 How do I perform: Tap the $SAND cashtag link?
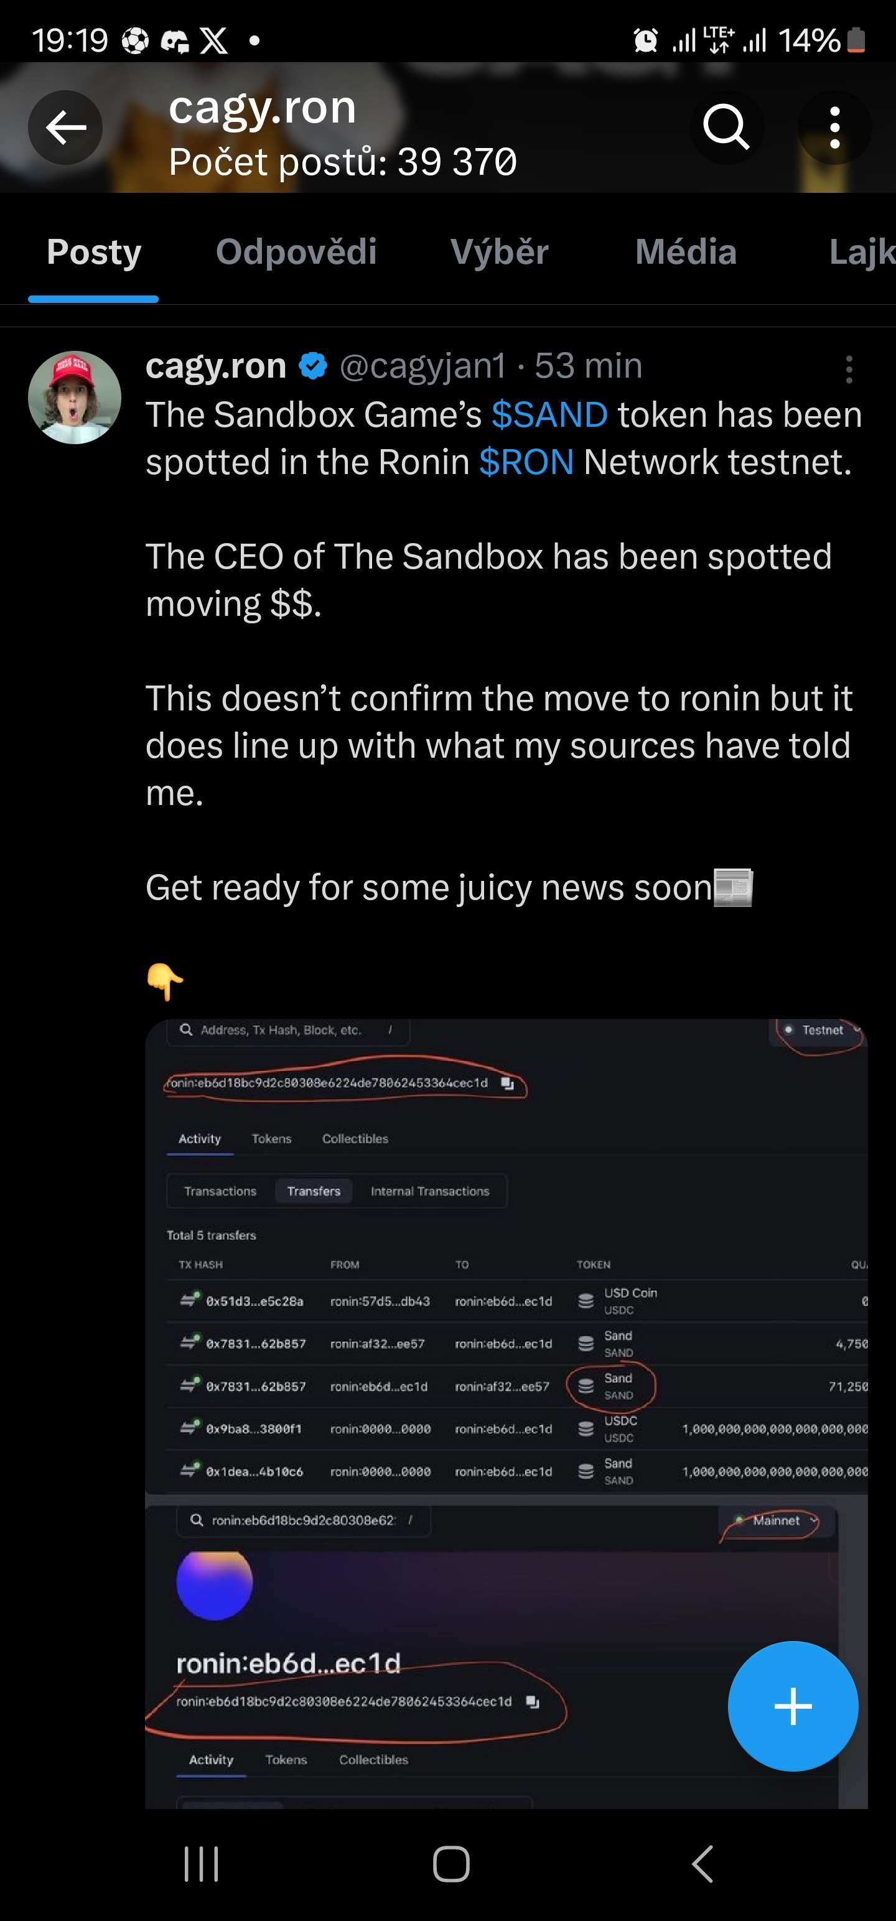click(x=549, y=415)
